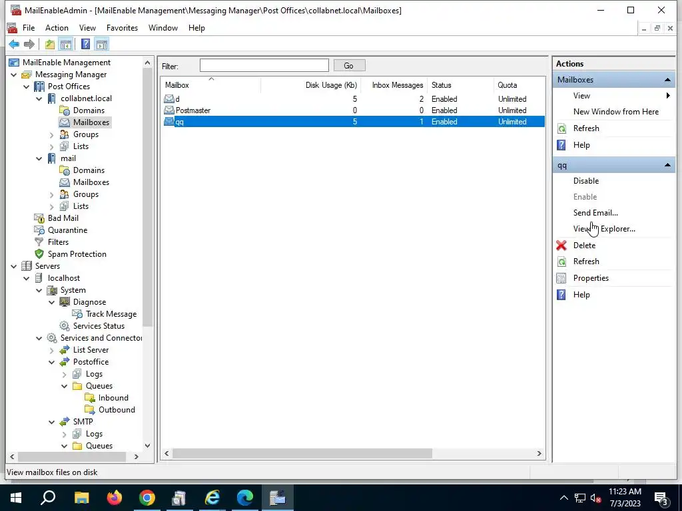Open Spam Protection node
The image size is (682, 511).
point(77,254)
